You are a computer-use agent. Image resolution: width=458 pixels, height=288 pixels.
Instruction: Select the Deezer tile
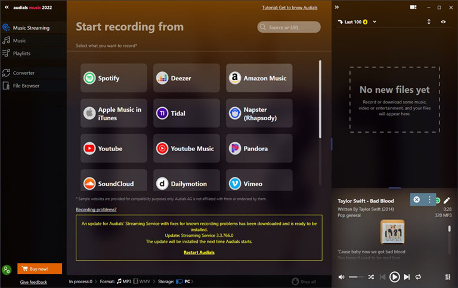pyautogui.click(x=186, y=78)
